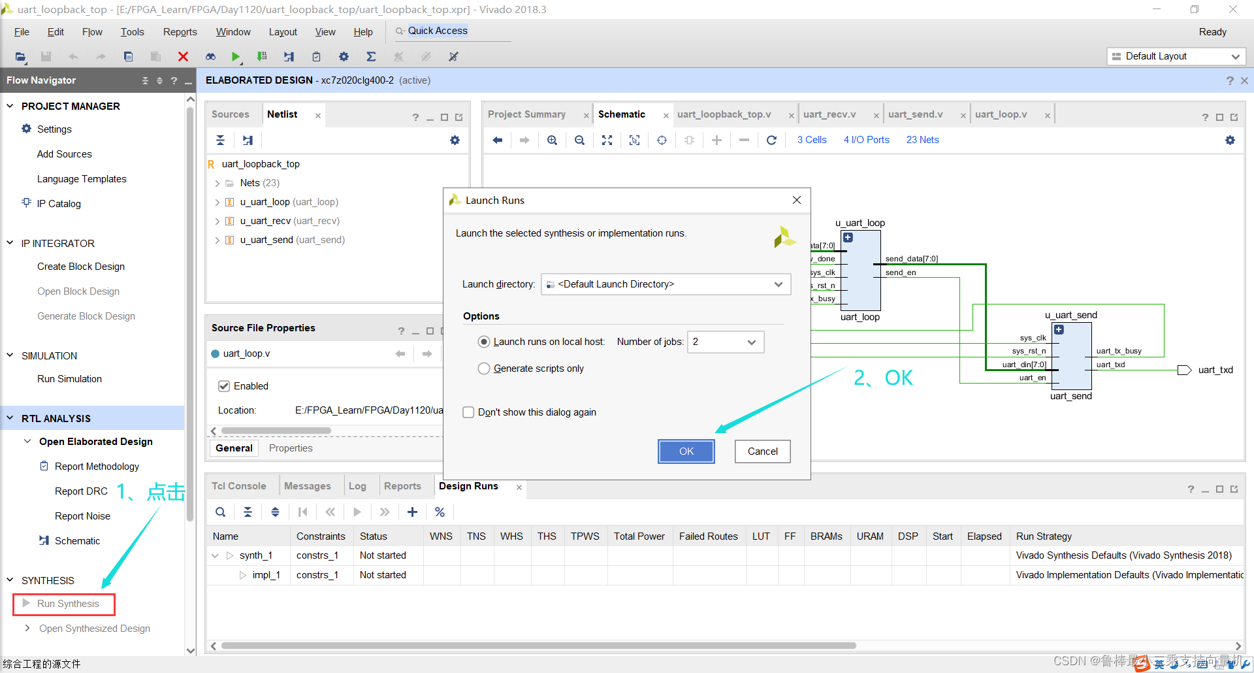Image resolution: width=1254 pixels, height=673 pixels.
Task: Click Design Runs horizontal scrollbar
Action: (538, 646)
